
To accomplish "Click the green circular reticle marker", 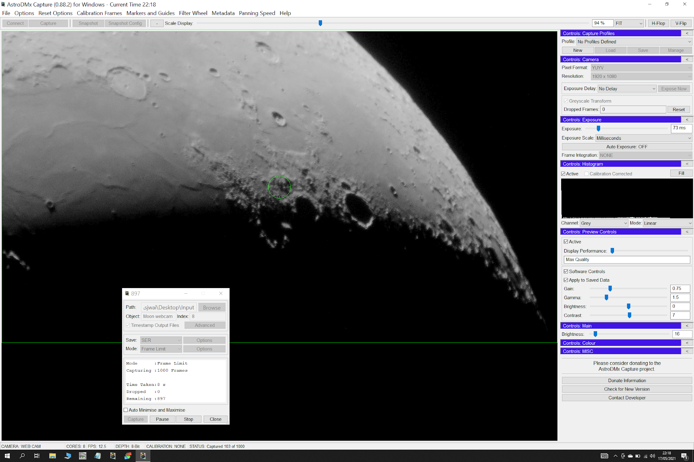I will click(x=279, y=187).
